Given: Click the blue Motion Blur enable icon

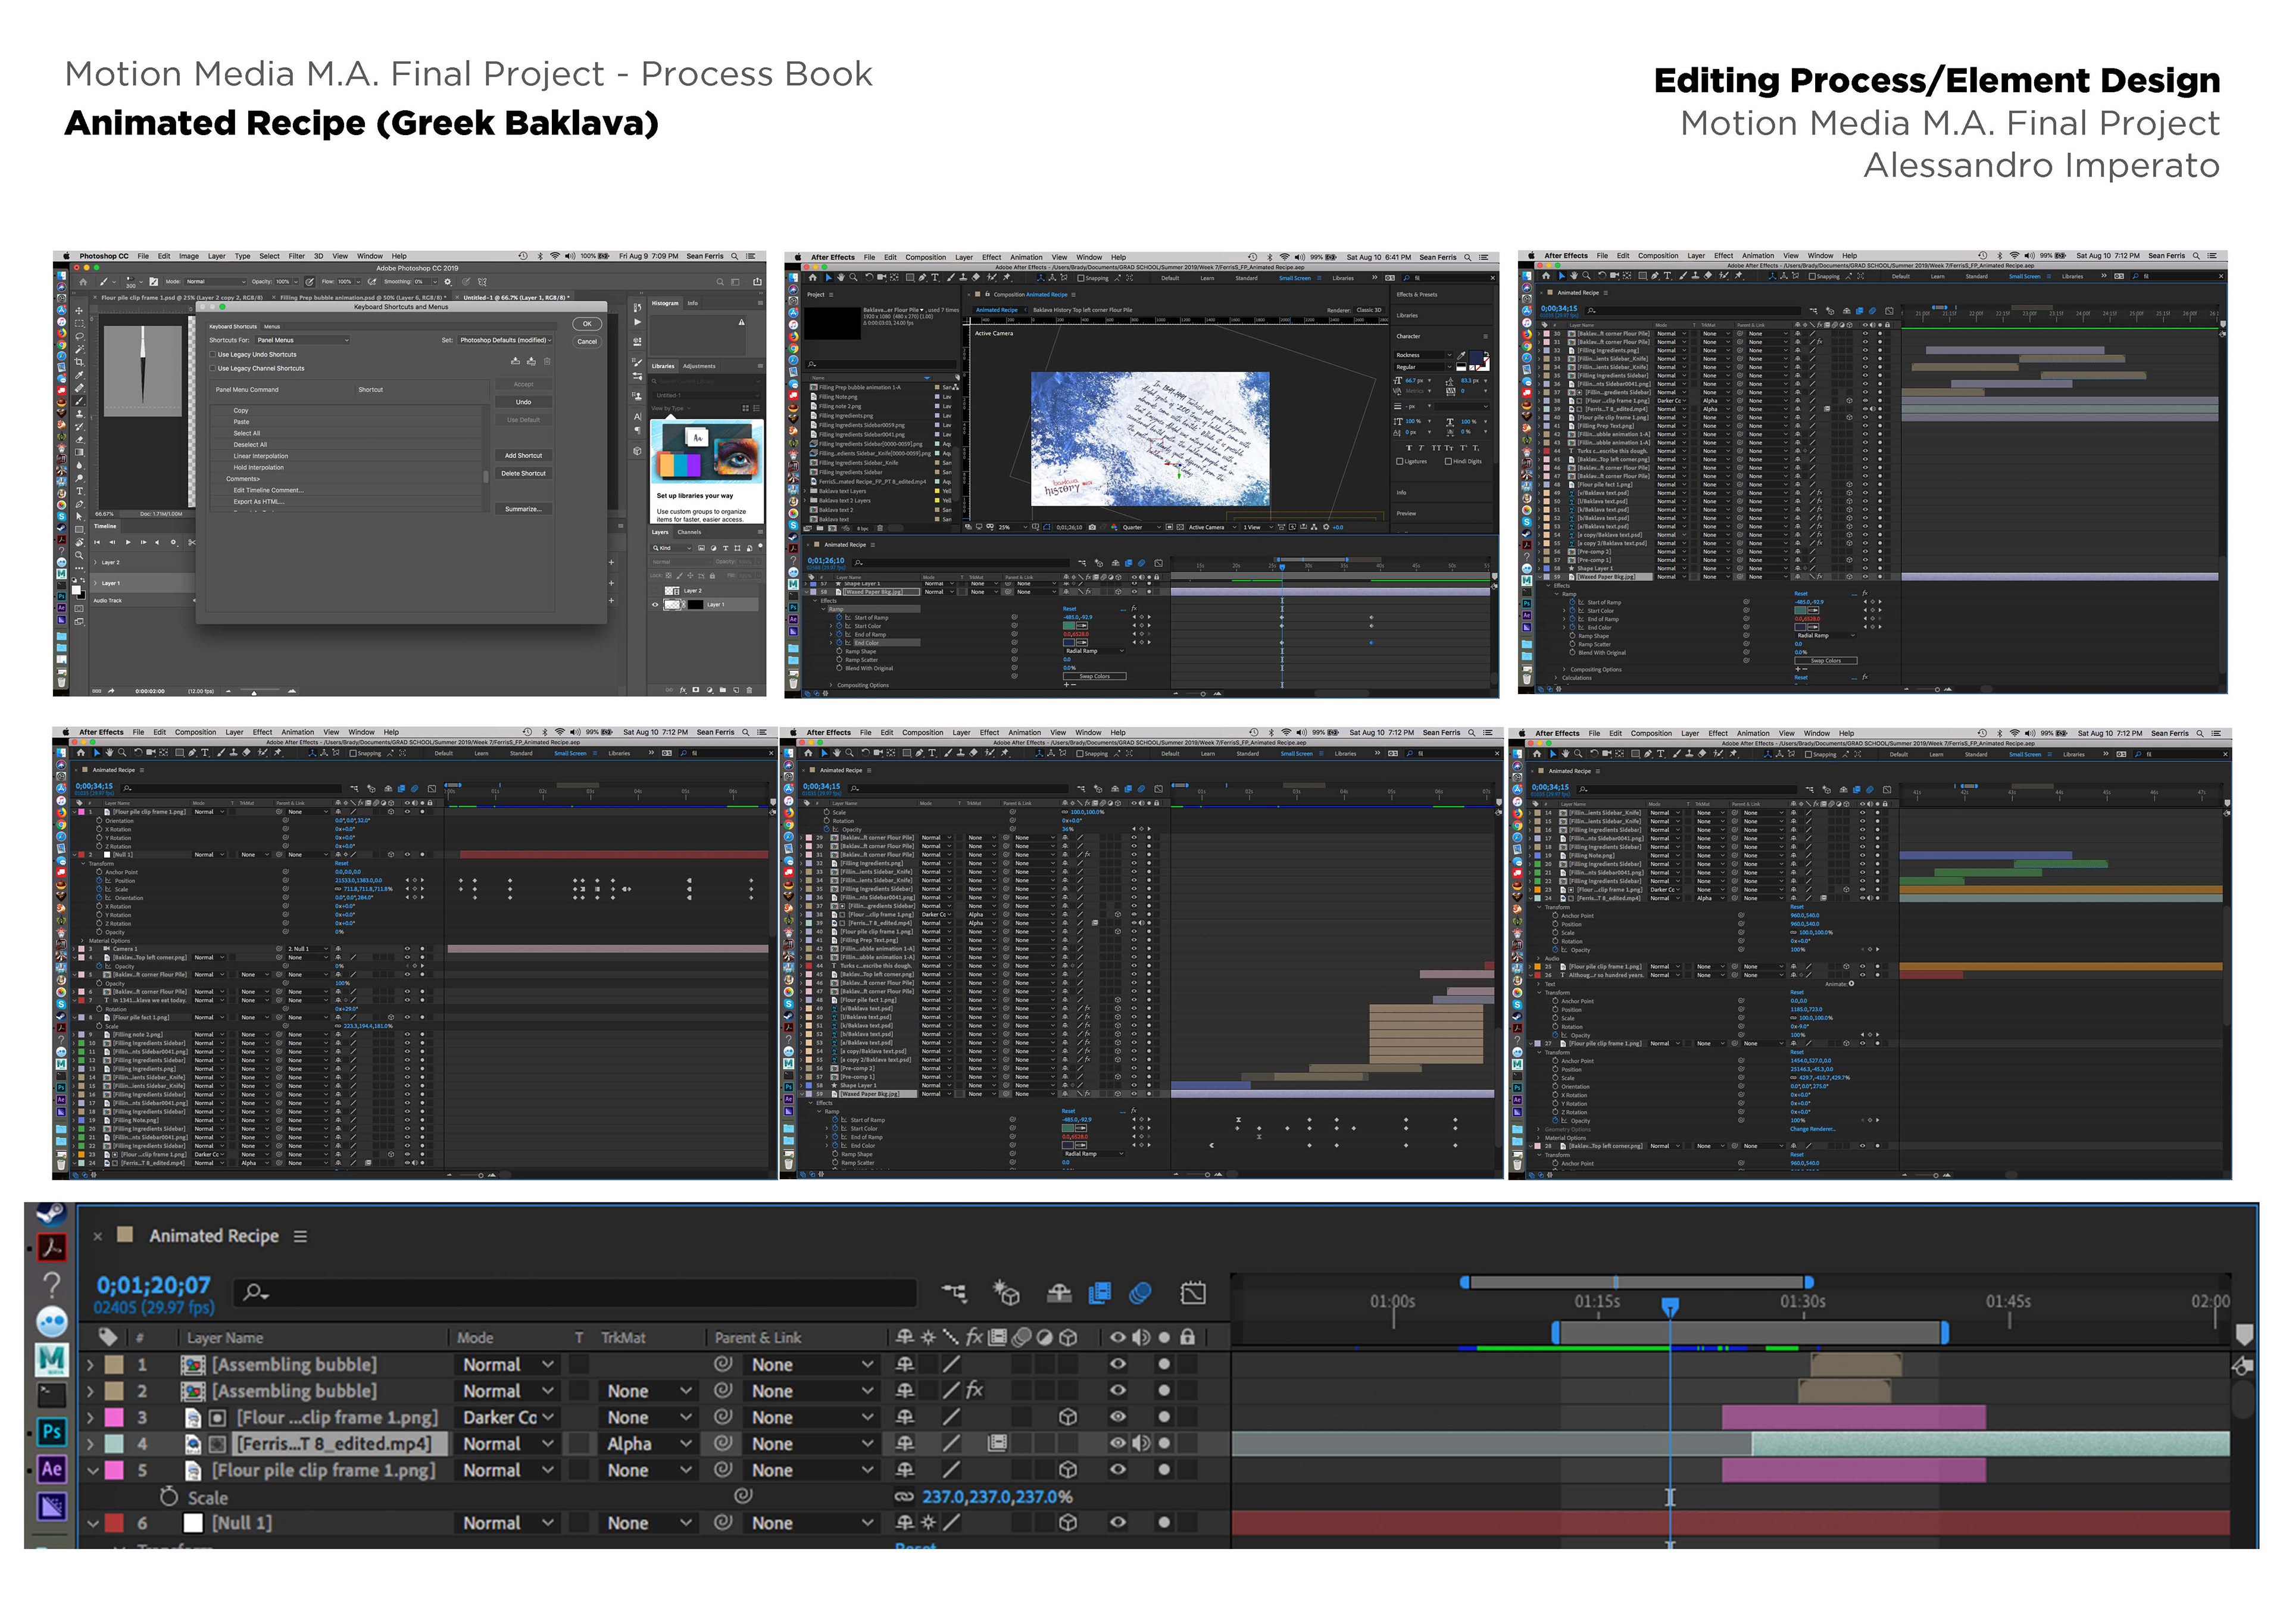Looking at the screenshot, I should click(x=1140, y=1293).
